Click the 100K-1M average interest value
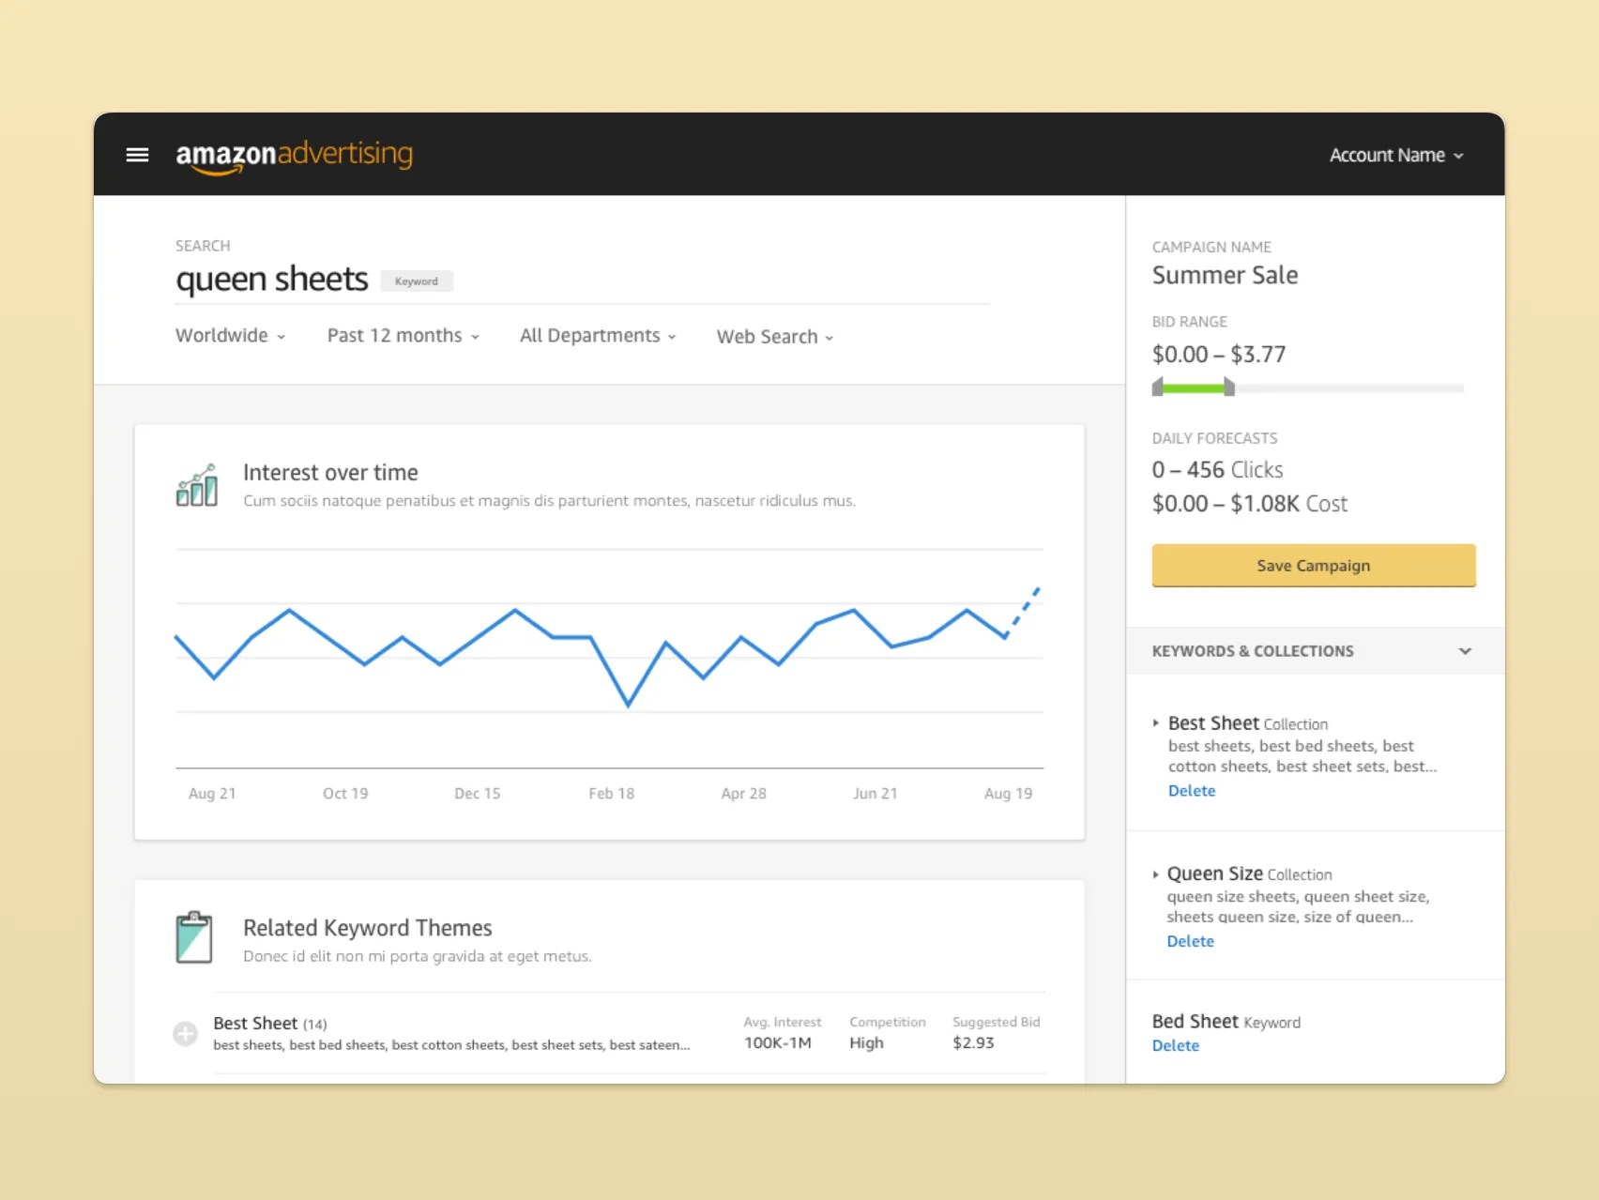Image resolution: width=1599 pixels, height=1200 pixels. click(x=778, y=1043)
